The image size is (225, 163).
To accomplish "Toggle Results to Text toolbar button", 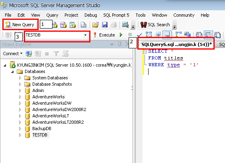I will point(199,35).
